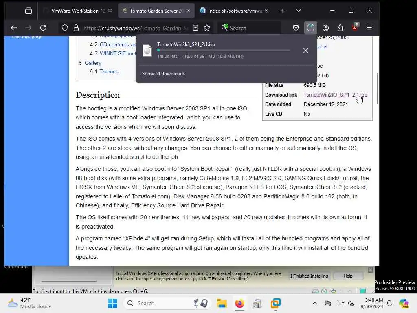Close the Tomato Garden Server tab
This screenshot has width=417, height=313.
click(188, 11)
